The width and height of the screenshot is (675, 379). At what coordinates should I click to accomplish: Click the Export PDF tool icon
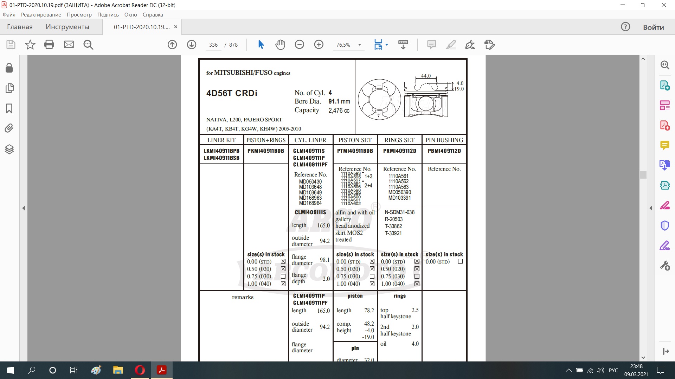[664, 85]
